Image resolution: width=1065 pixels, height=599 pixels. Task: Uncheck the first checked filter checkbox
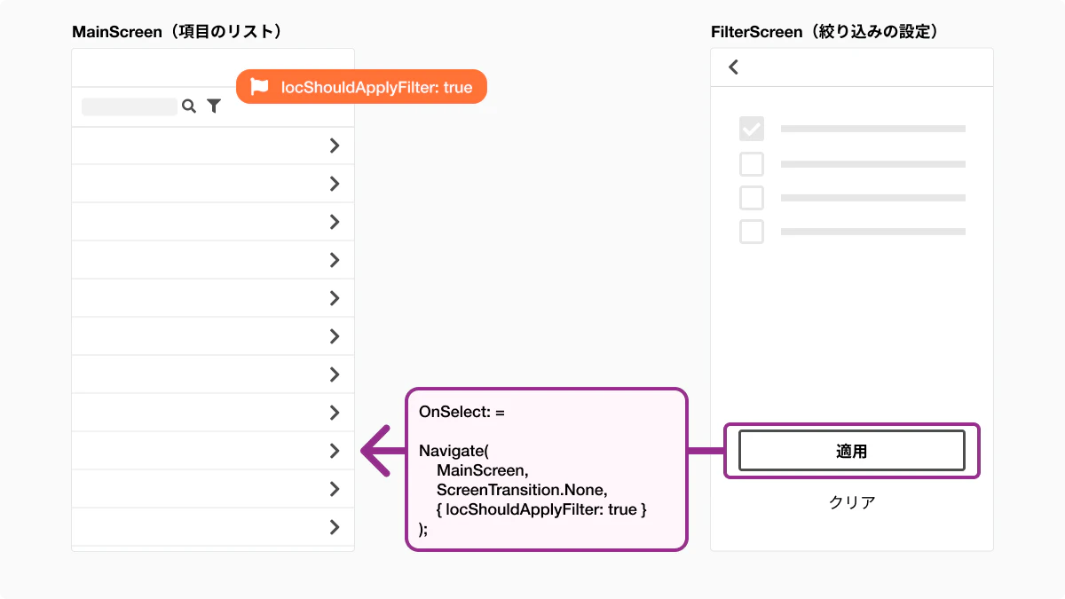pos(752,130)
